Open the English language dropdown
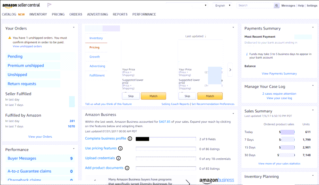Image resolution: width=319 pixels, height=185 pixels. [x=222, y=5]
